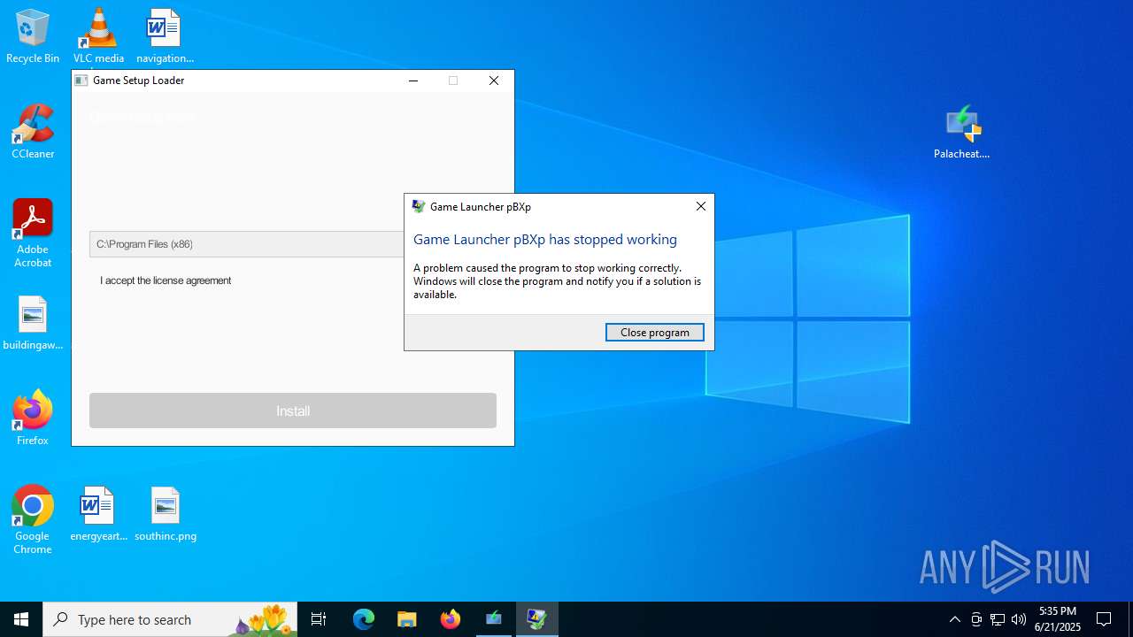Screen dimensions: 1133x637
Task: Select the navigation Word document icon
Action: 165,36
